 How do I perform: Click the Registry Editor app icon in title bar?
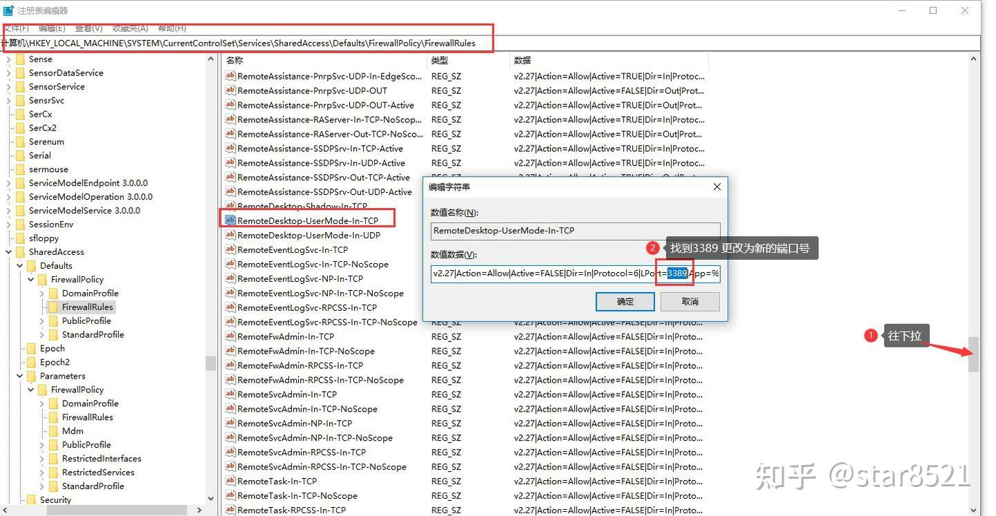(8, 10)
